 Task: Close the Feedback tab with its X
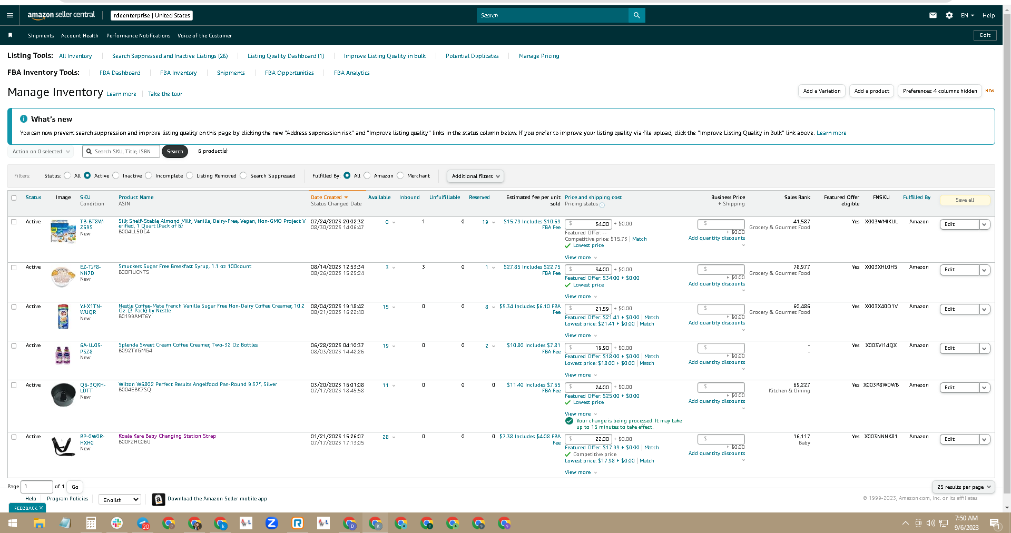tap(41, 508)
